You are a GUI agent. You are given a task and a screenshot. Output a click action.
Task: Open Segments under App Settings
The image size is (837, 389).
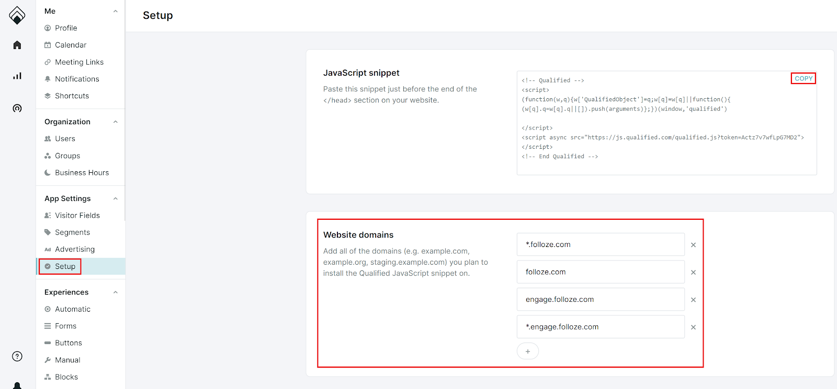click(72, 232)
